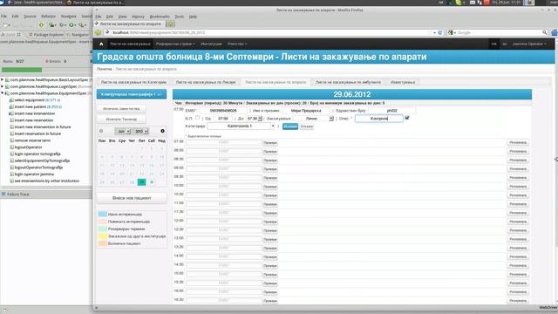Click the com.plannow.healthqueue.LoginSpec test class icon
This screenshot has width=558, height=314.
7,86
